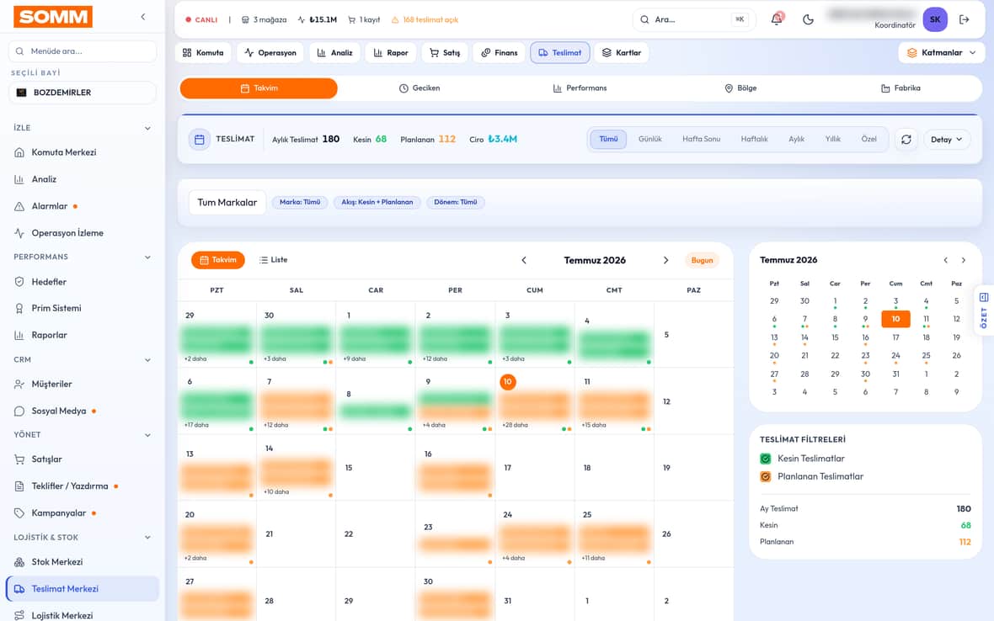Collapse the sidebar with chevron arrow
Viewport: 994px width, 621px height.
(143, 17)
